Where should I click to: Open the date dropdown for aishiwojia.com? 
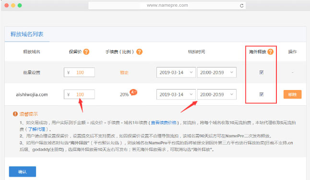click(x=176, y=94)
